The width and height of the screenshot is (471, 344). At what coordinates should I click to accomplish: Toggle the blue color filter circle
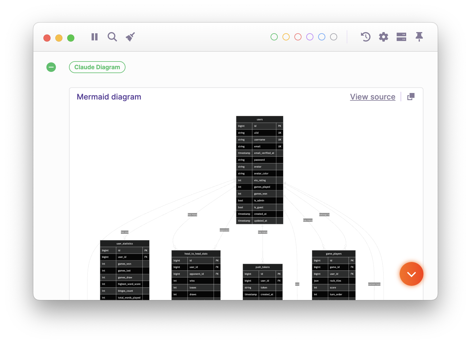(322, 37)
